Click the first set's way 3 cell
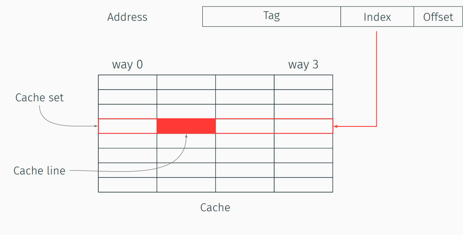This screenshot has height=235, width=463. click(x=303, y=82)
